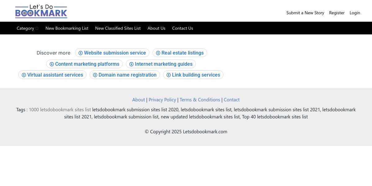Click the 1000 letsdobookmark sites list tag
Image resolution: width=372 pixels, height=186 pixels.
[60, 110]
